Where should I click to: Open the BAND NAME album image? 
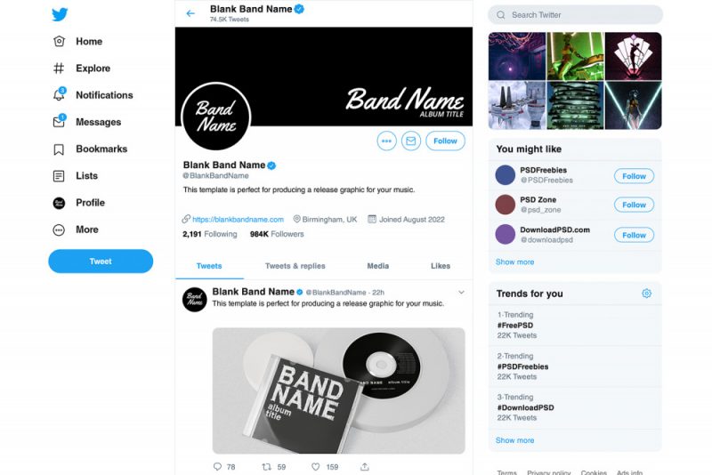tap(338, 390)
